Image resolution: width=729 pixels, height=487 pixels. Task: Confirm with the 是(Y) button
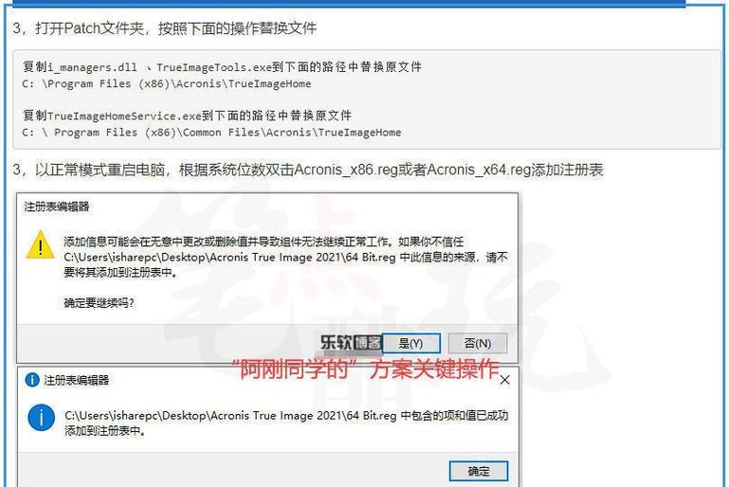coord(411,343)
